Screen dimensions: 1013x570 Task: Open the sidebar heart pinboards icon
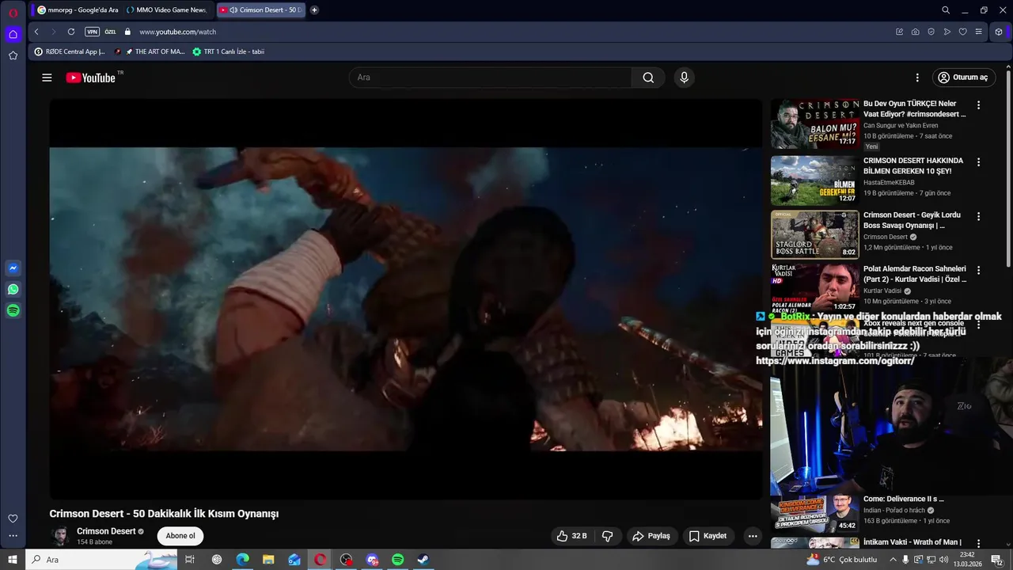13,519
